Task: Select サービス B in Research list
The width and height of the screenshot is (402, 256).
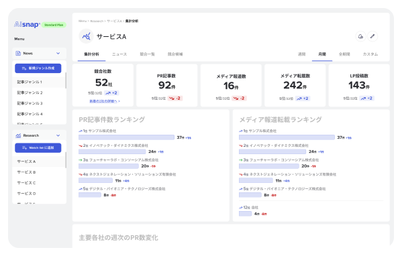Action: [39, 172]
